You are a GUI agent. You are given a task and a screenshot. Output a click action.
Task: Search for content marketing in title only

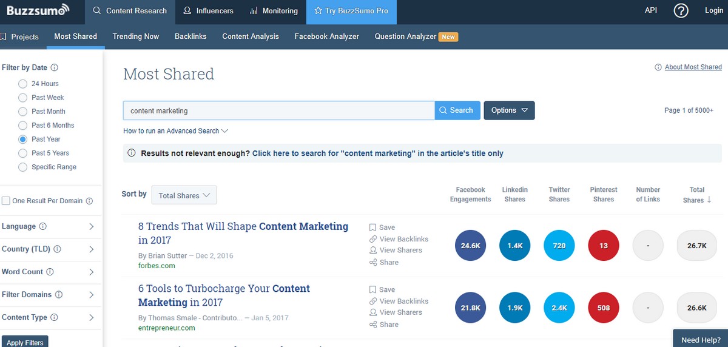coord(378,153)
